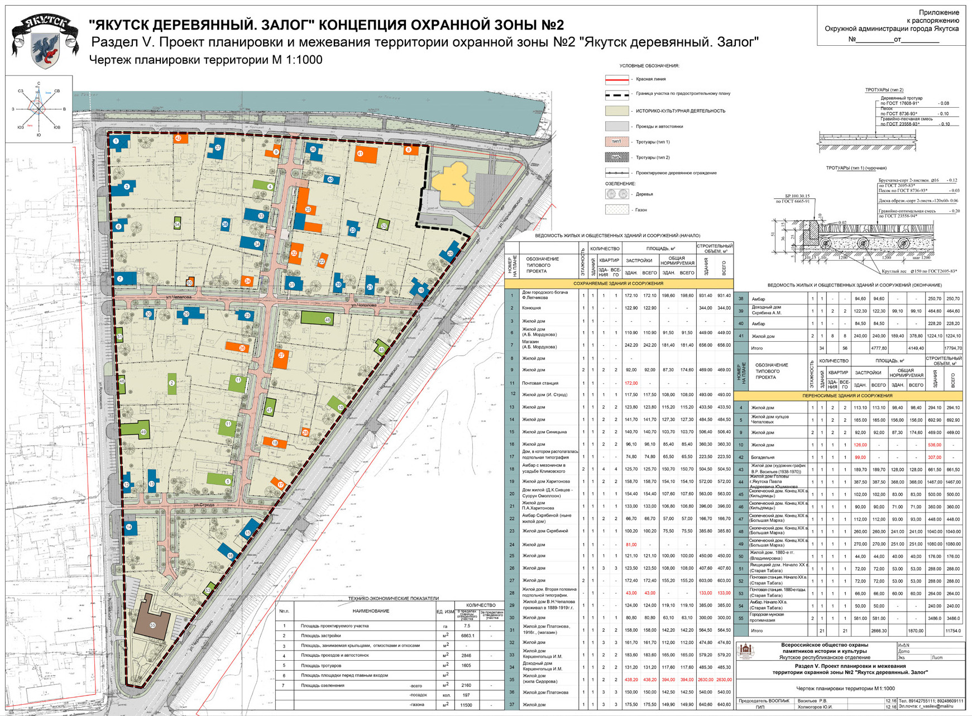972x716 pixels.
Task: Click the Yakutsk coat of arms emblem
Action: tap(45, 41)
